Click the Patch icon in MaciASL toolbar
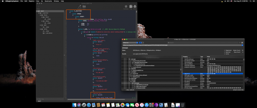 pyautogui.click(x=84, y=7)
